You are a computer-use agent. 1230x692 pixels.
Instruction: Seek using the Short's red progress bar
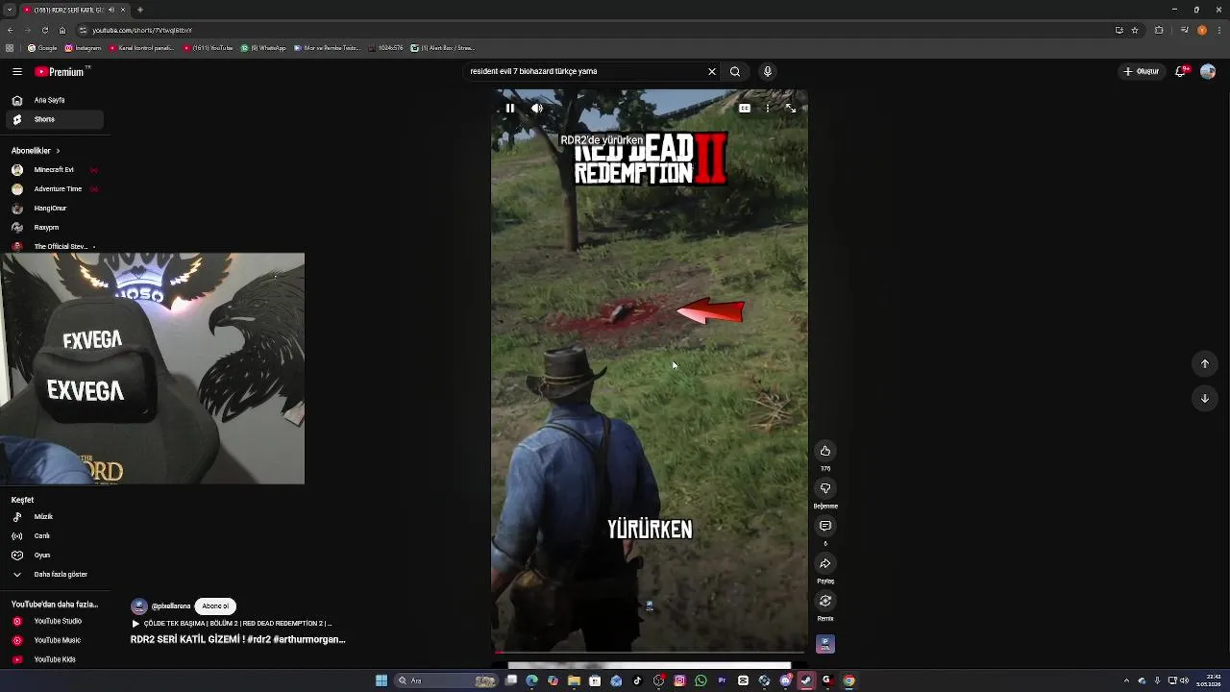(x=650, y=653)
